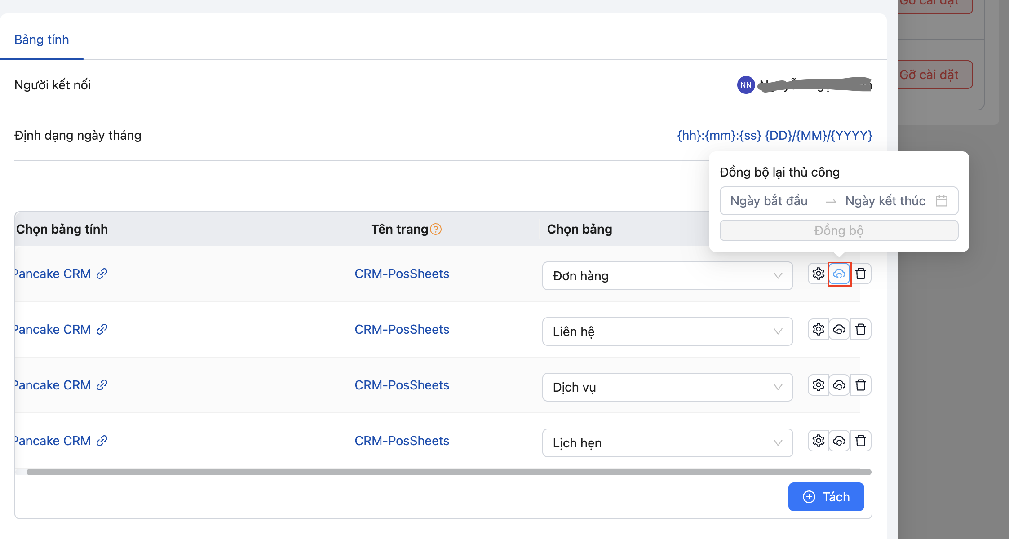Click the horizontal table scrollbar
The width and height of the screenshot is (1009, 539).
pyautogui.click(x=448, y=472)
